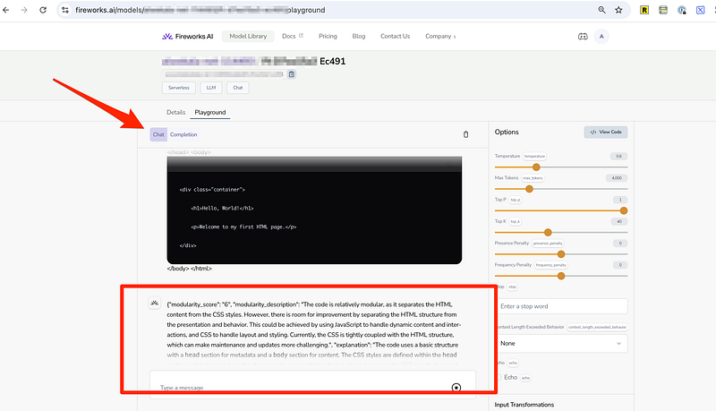
Task: Click the Hello, World! code line
Action: 222,209
